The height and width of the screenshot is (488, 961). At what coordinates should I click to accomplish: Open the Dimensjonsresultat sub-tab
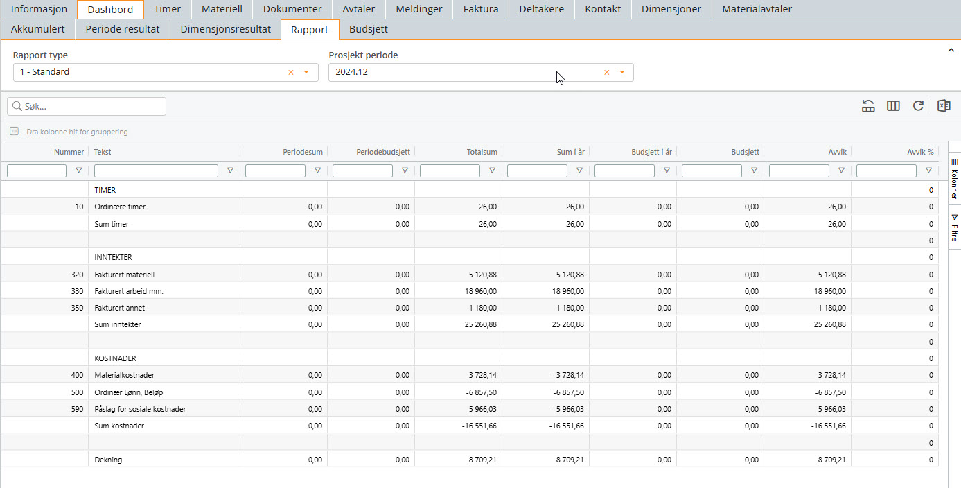click(x=225, y=29)
